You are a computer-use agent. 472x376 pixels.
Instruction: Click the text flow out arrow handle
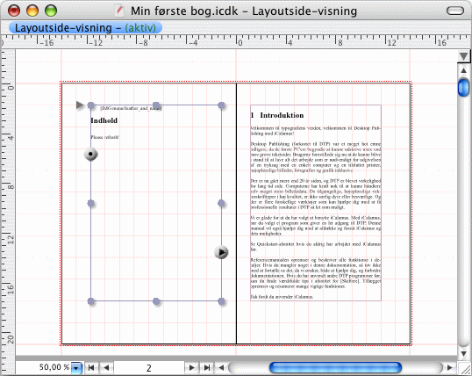click(222, 252)
